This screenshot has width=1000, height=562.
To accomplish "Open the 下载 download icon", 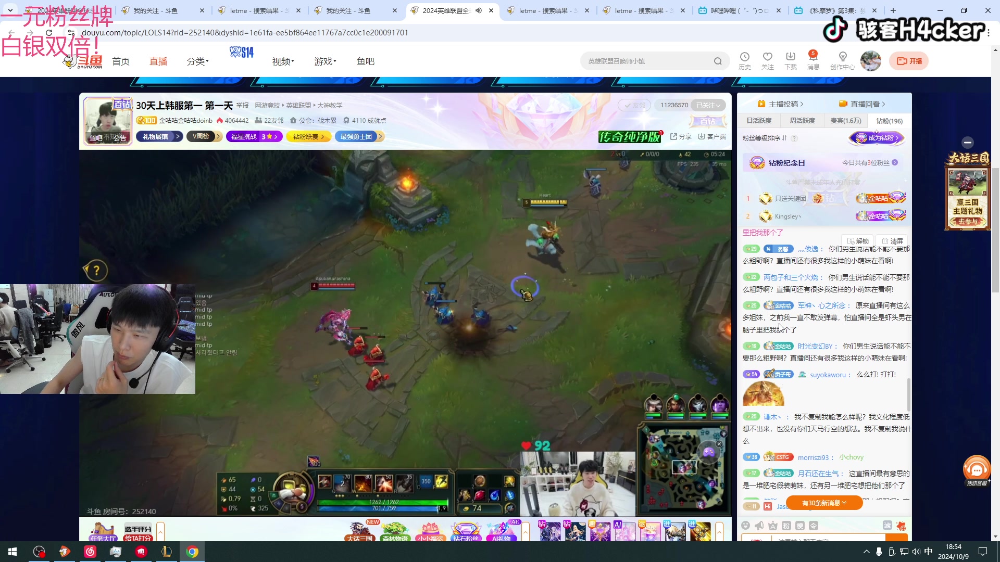I will [x=791, y=61].
